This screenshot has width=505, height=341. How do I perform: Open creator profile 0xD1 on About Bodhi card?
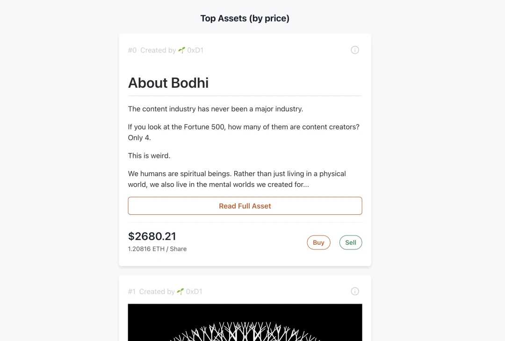click(x=195, y=50)
